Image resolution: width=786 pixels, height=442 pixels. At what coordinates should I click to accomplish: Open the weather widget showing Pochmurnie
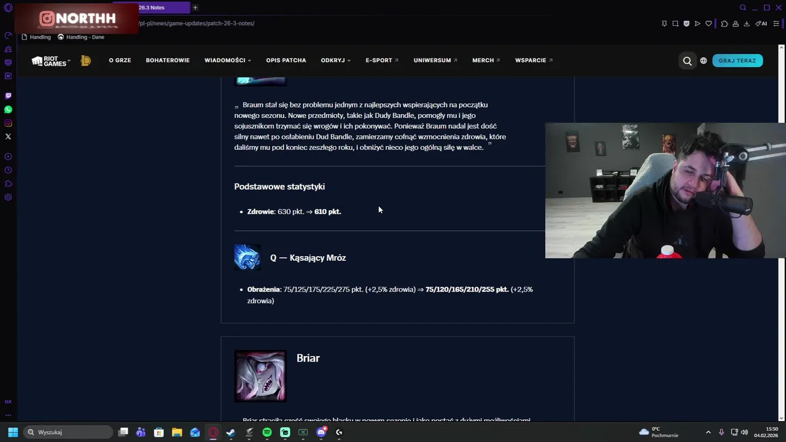(659, 432)
